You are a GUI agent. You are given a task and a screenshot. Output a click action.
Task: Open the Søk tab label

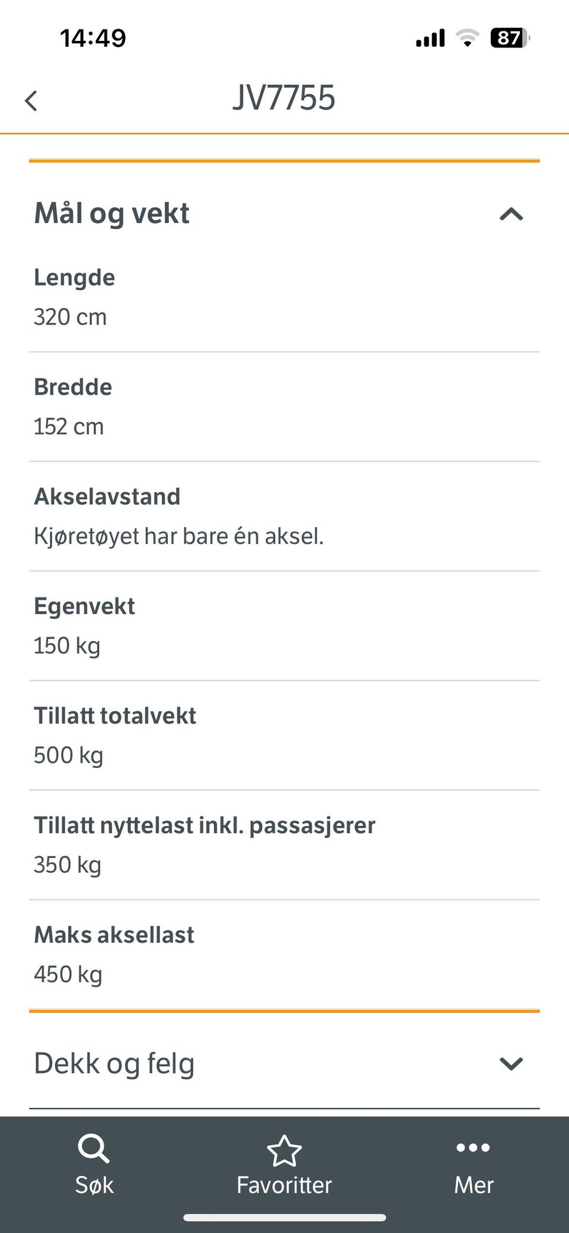pyautogui.click(x=94, y=1185)
